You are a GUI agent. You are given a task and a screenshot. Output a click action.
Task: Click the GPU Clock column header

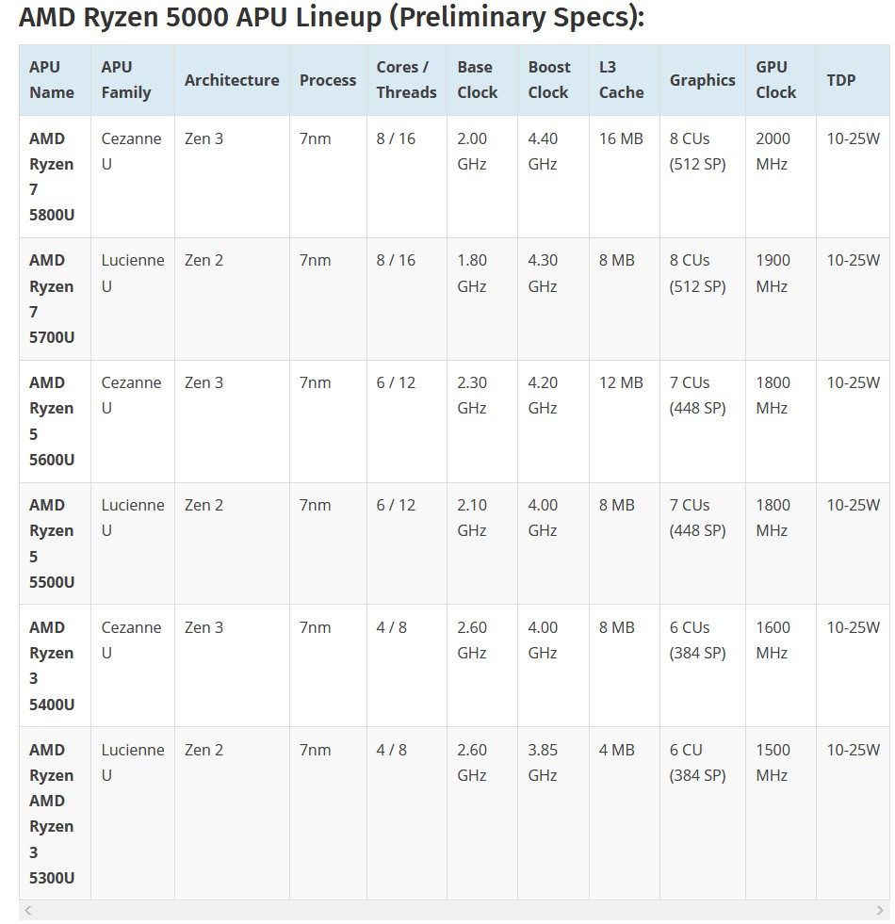(781, 80)
